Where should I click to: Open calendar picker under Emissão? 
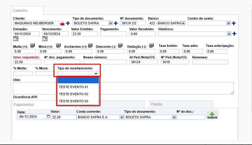[16, 39]
